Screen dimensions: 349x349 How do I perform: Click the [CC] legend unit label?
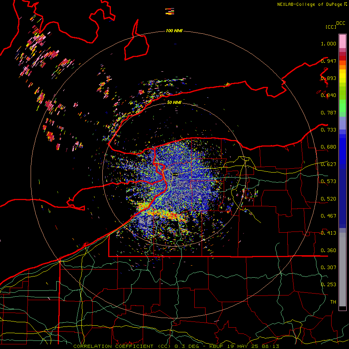click(331, 27)
